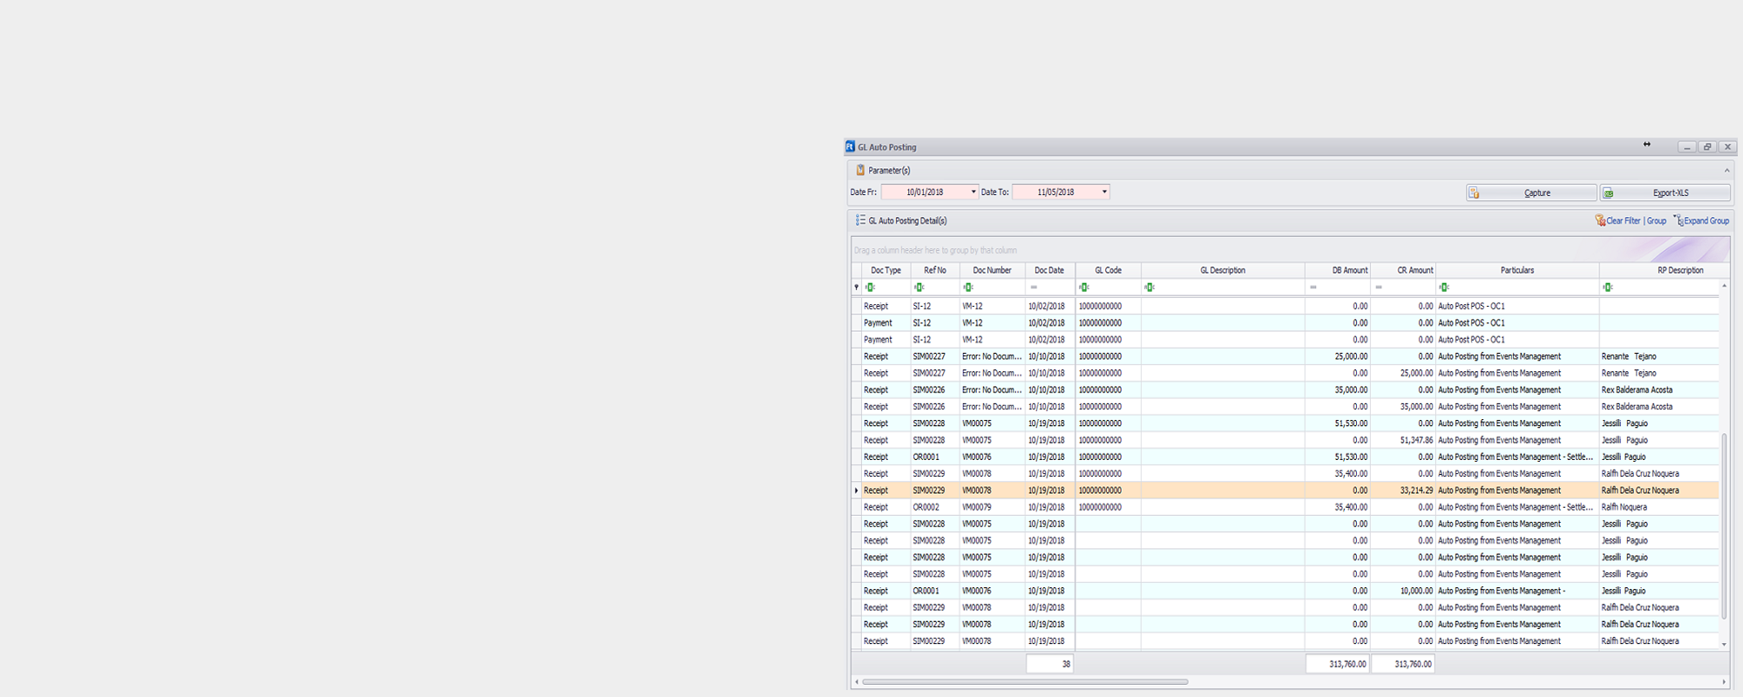Select the cell with credit amount 51,347.86

(1403, 440)
